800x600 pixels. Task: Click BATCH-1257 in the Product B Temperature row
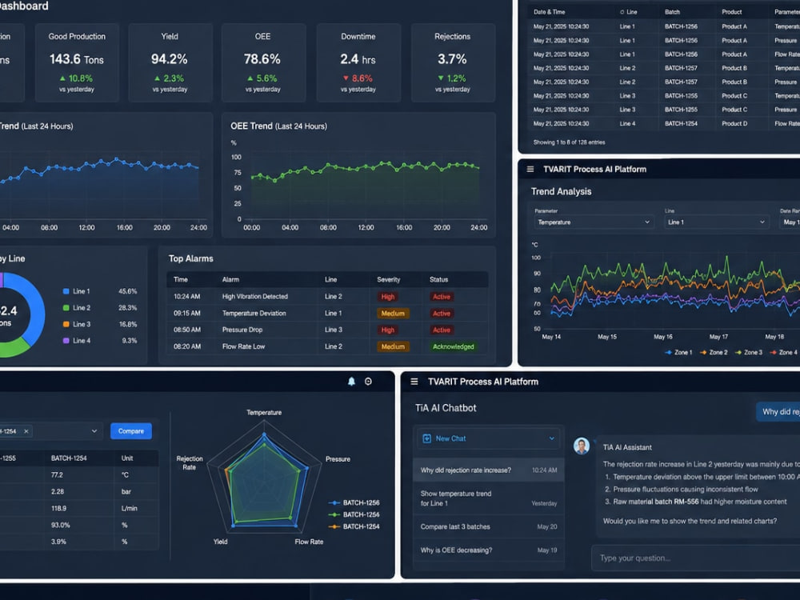click(x=681, y=68)
